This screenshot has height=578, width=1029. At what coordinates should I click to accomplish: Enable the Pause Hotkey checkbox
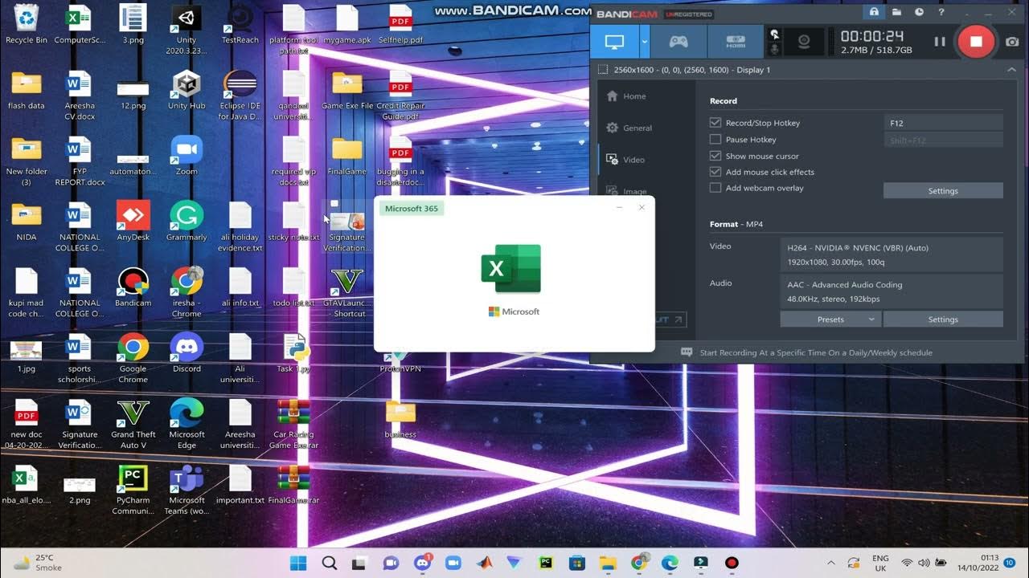pos(715,140)
